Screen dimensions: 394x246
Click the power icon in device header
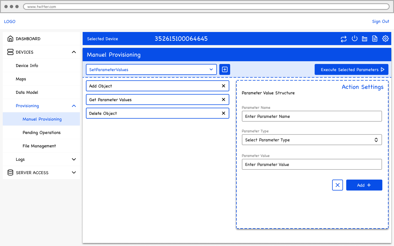(x=355, y=39)
